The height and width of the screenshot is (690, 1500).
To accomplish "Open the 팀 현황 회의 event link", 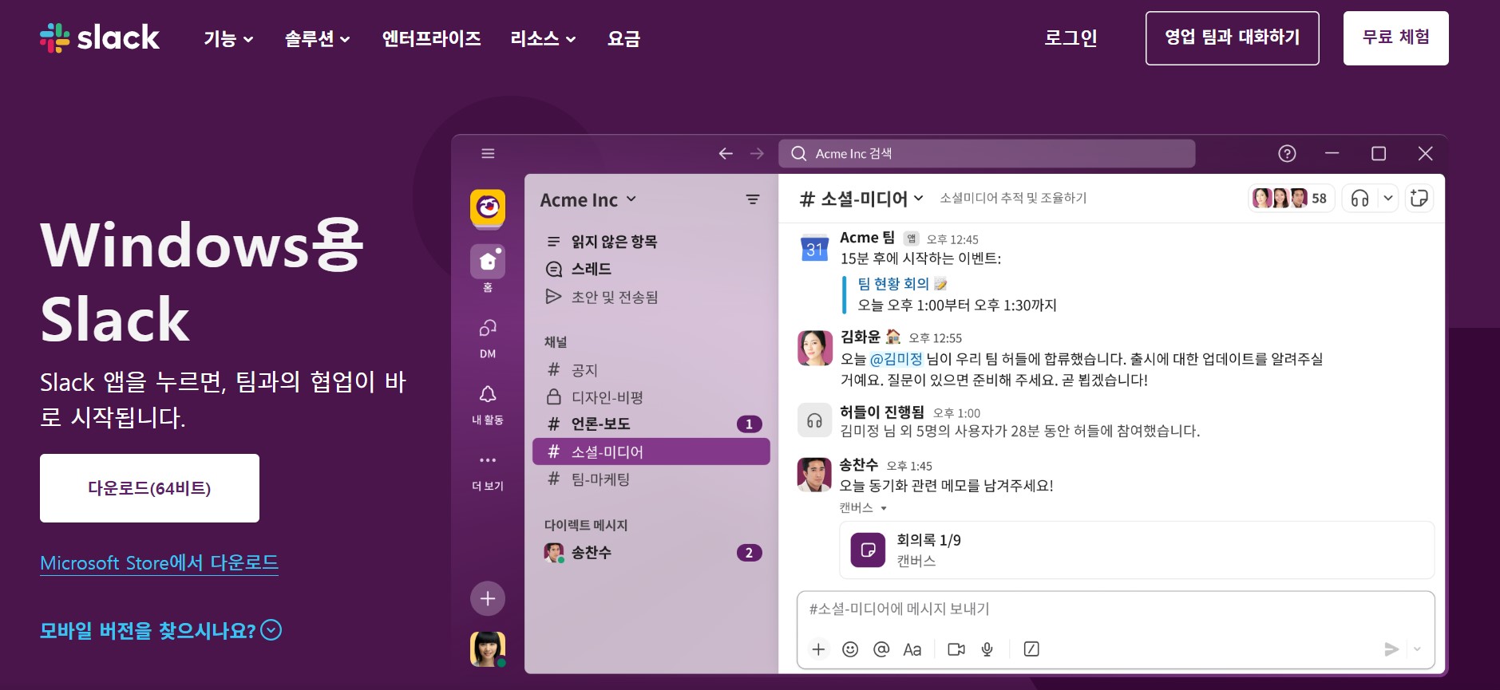I will [893, 283].
